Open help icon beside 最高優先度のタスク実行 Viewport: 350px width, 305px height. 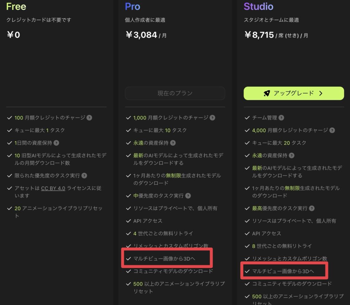coord(312,208)
